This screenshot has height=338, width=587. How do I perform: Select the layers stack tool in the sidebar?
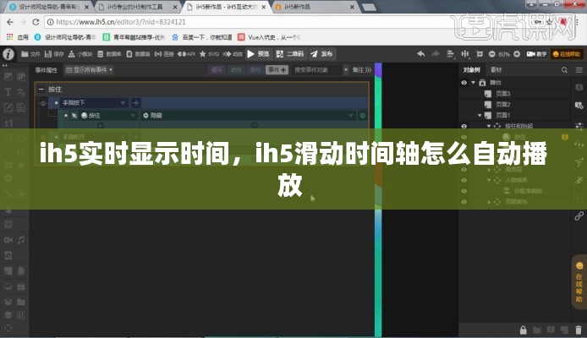(x=8, y=315)
